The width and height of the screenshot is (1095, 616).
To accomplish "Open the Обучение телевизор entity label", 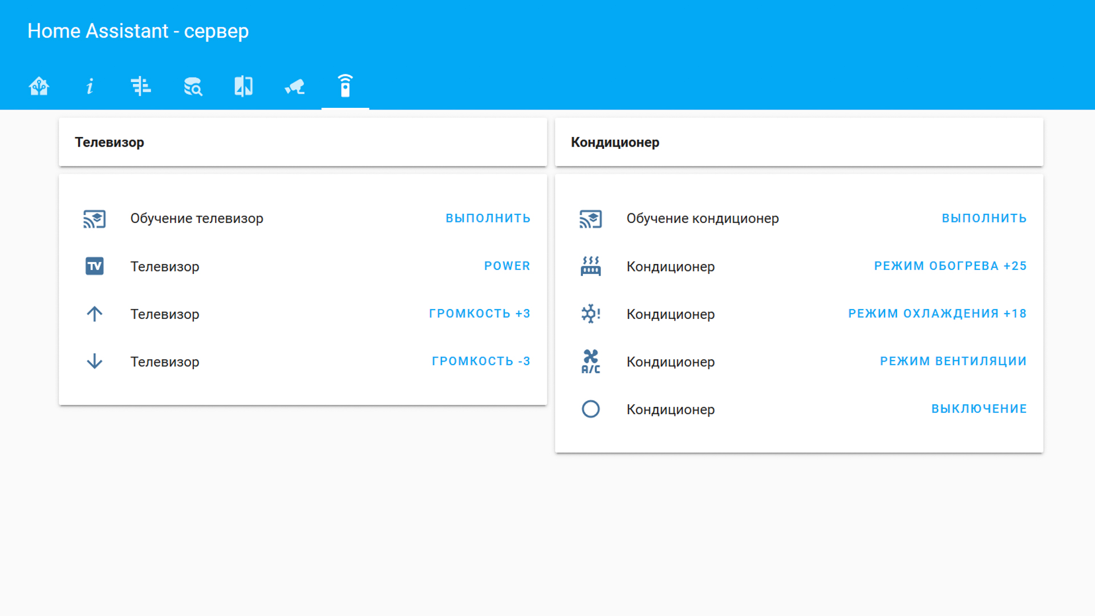I will pyautogui.click(x=197, y=218).
